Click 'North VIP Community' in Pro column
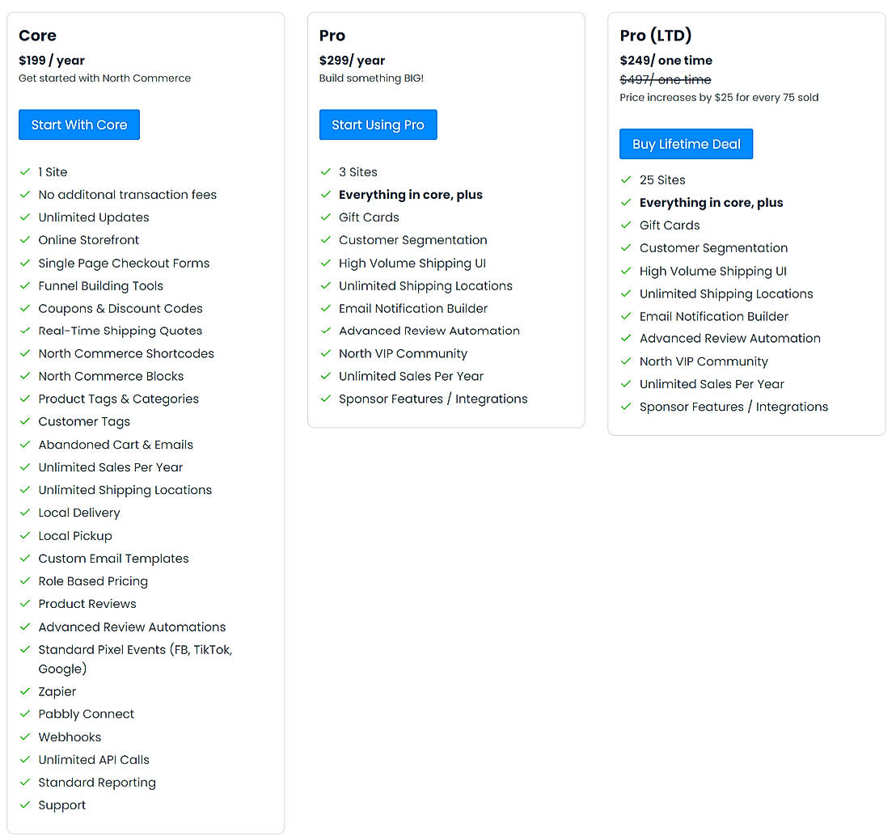Screen dimensions: 896x840 pos(403,353)
